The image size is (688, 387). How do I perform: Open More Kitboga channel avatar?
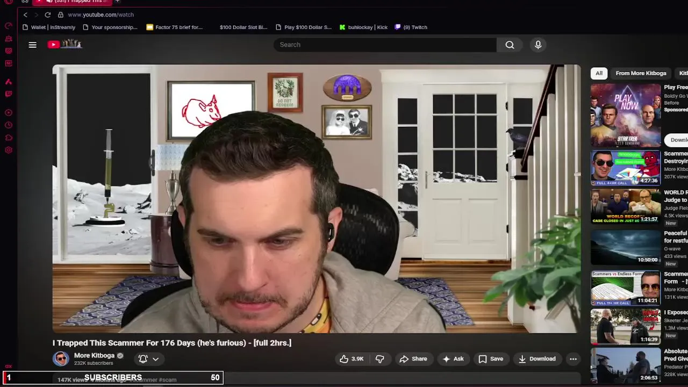click(61, 359)
